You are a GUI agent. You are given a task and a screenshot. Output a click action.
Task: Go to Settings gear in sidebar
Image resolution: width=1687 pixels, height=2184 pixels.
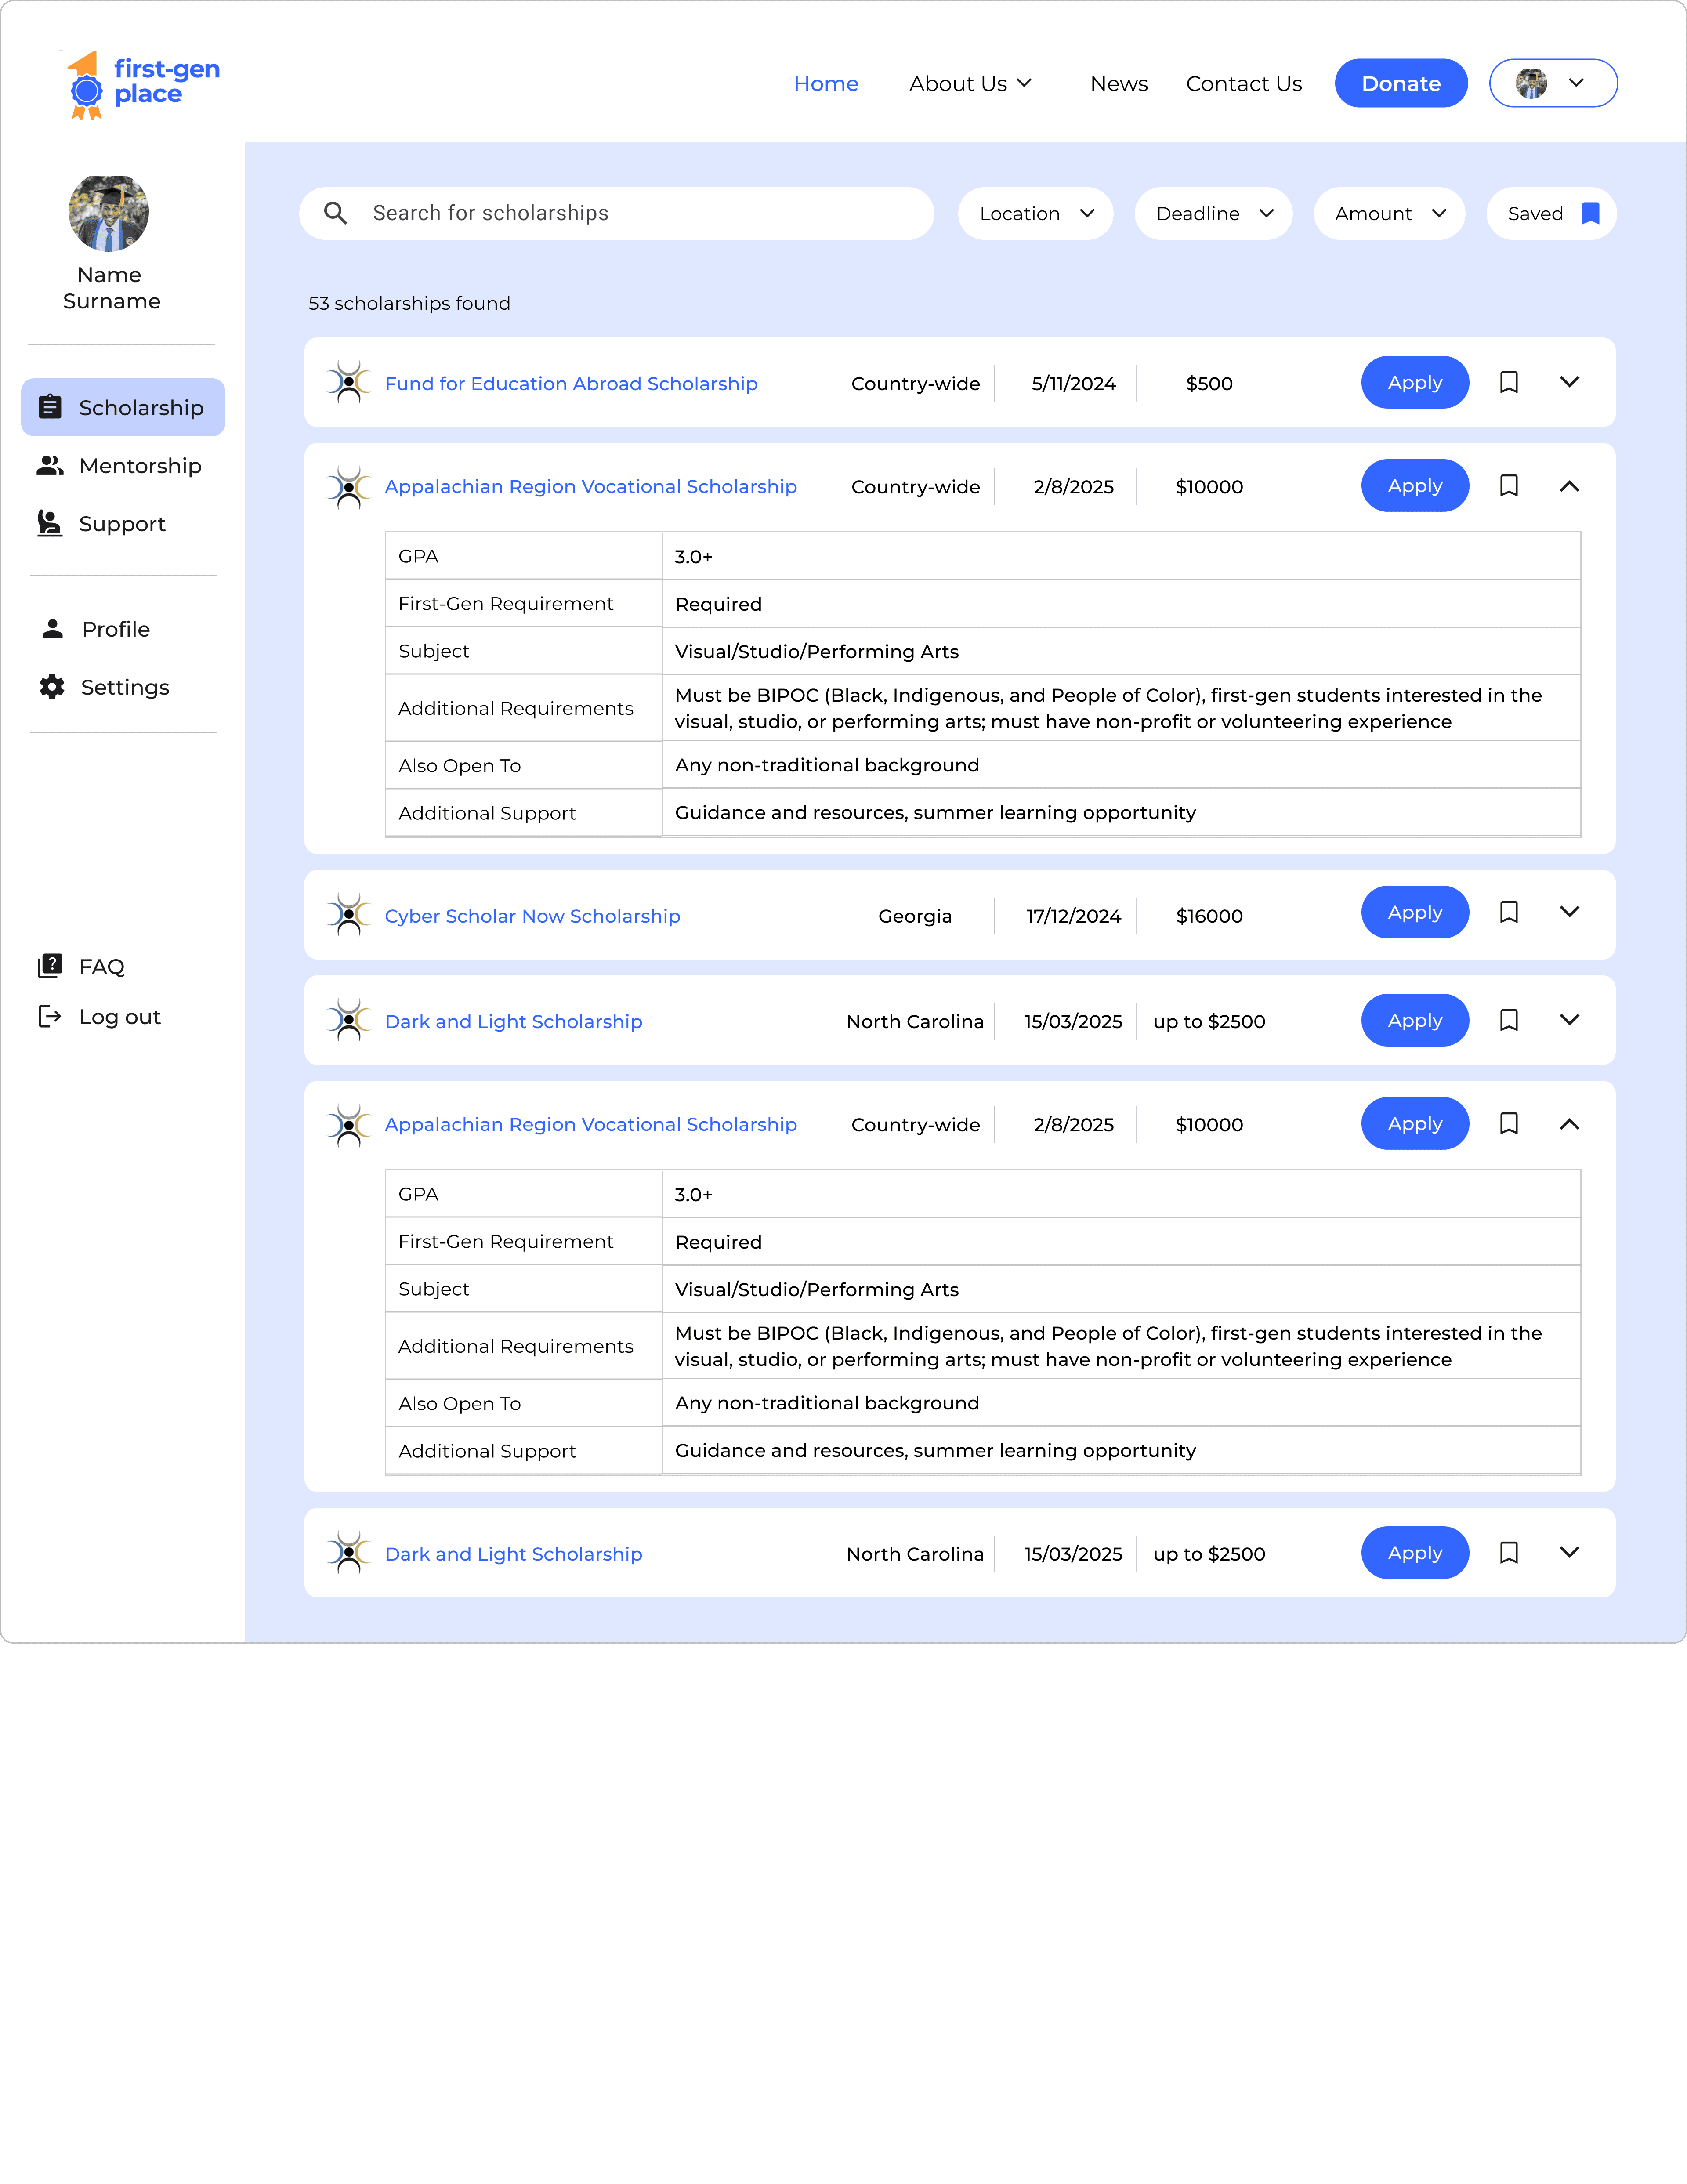pyautogui.click(x=52, y=687)
